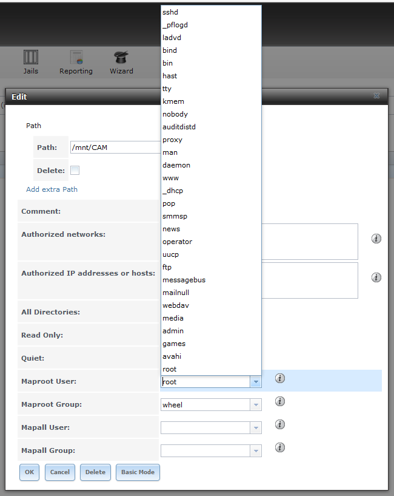Click into the empty Mapall Group field

coord(205,451)
